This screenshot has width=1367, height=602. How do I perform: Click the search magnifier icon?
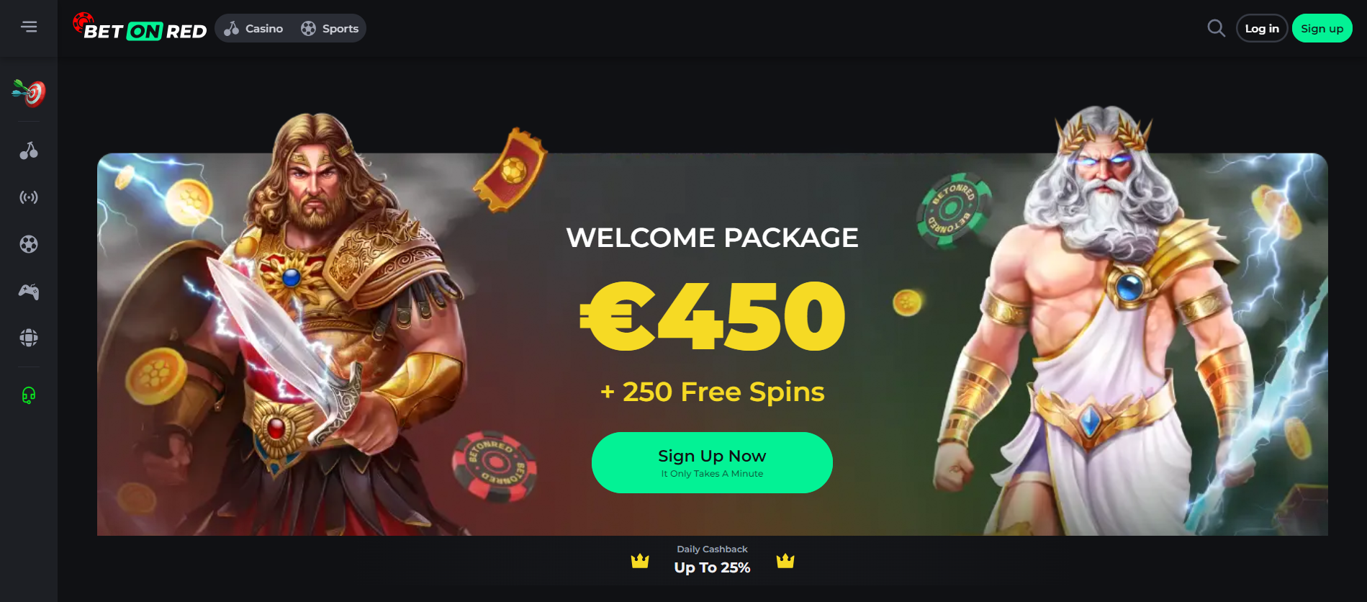(x=1216, y=28)
